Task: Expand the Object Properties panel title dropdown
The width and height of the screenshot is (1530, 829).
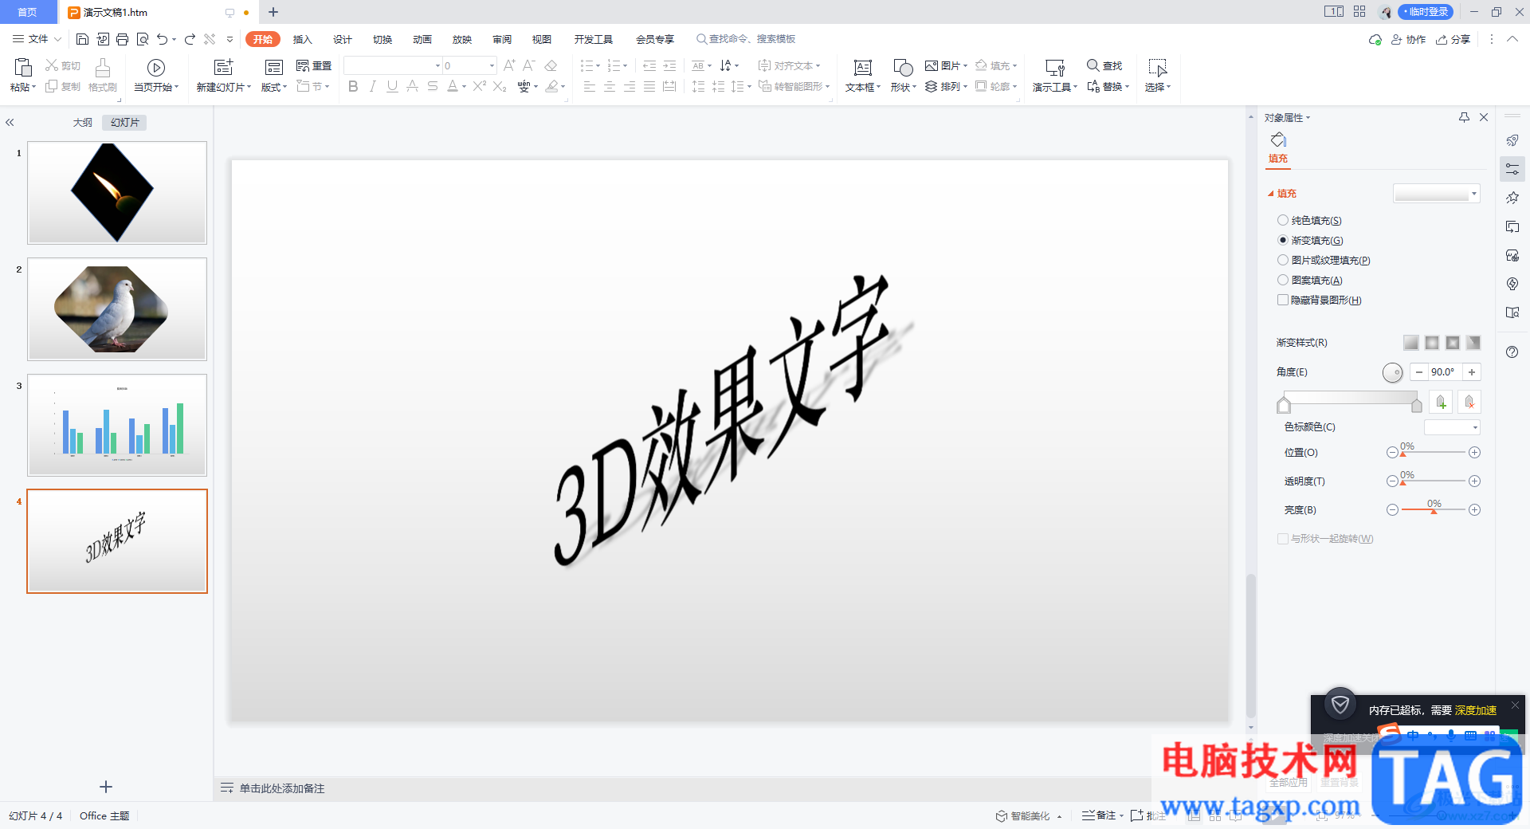Action: pyautogui.click(x=1308, y=118)
